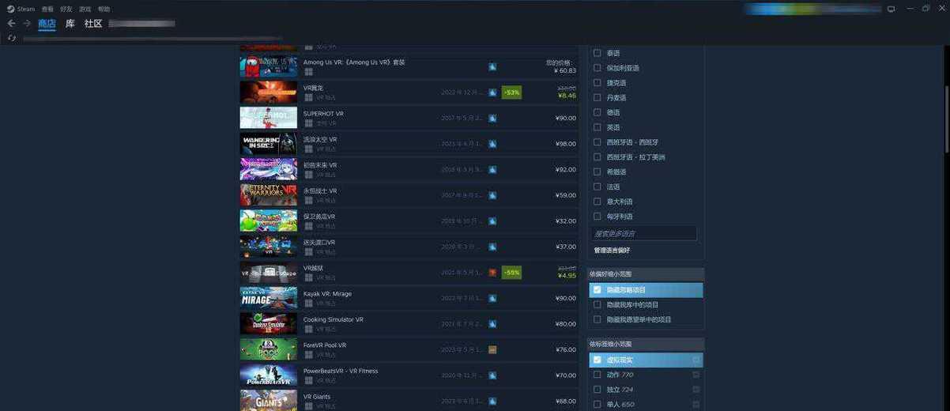Check the 意大利语 language checkbox
This screenshot has height=411, width=950.
[x=598, y=202]
